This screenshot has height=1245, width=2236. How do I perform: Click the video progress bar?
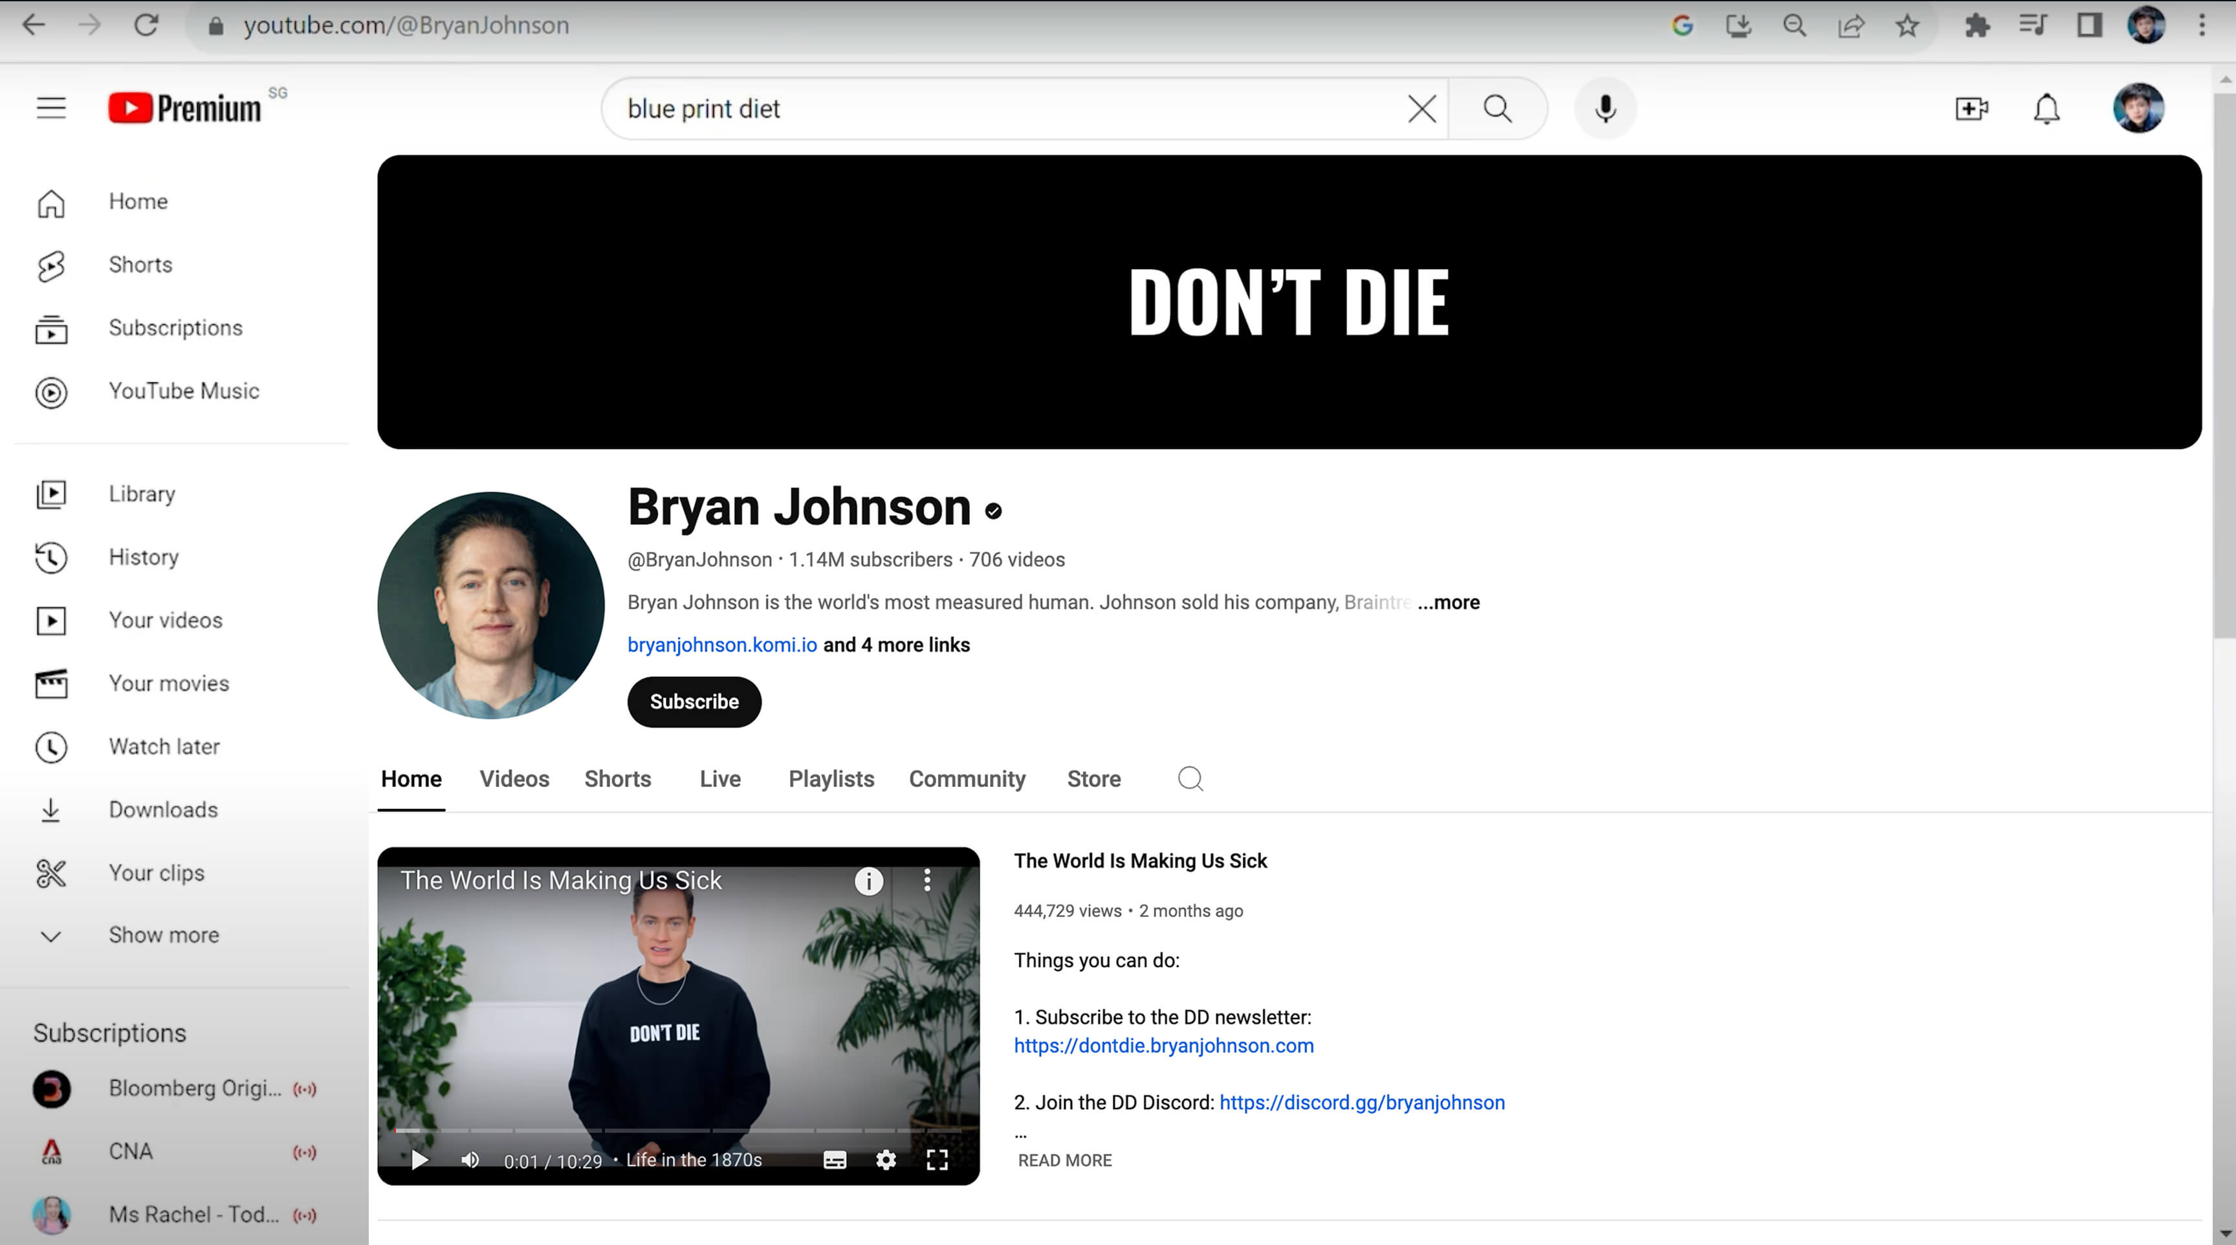677,1130
